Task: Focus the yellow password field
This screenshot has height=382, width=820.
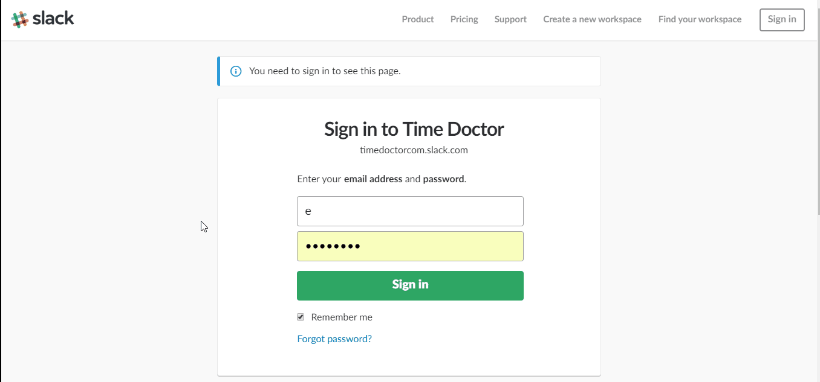Action: (410, 246)
